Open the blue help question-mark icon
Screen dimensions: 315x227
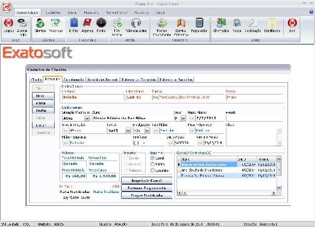tap(312, 12)
